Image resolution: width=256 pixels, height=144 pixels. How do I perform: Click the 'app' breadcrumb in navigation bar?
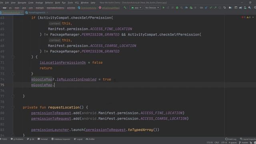point(4,8)
